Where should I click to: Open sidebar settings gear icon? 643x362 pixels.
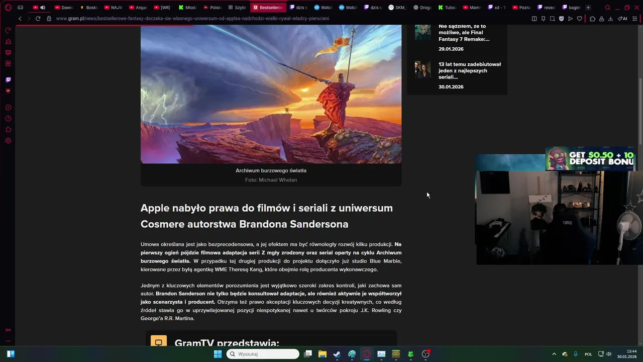(8, 141)
